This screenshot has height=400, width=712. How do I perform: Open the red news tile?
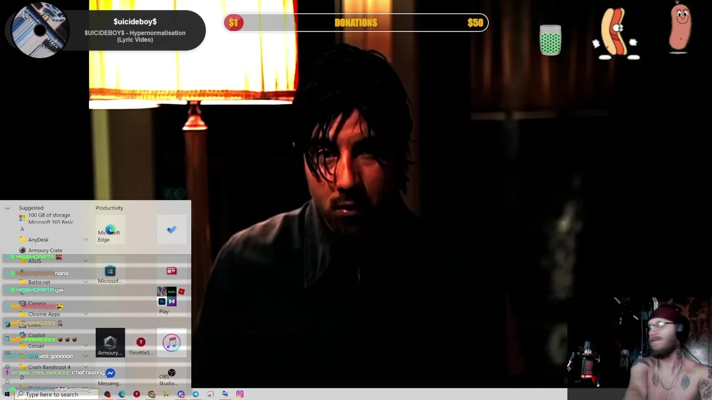[x=171, y=272]
